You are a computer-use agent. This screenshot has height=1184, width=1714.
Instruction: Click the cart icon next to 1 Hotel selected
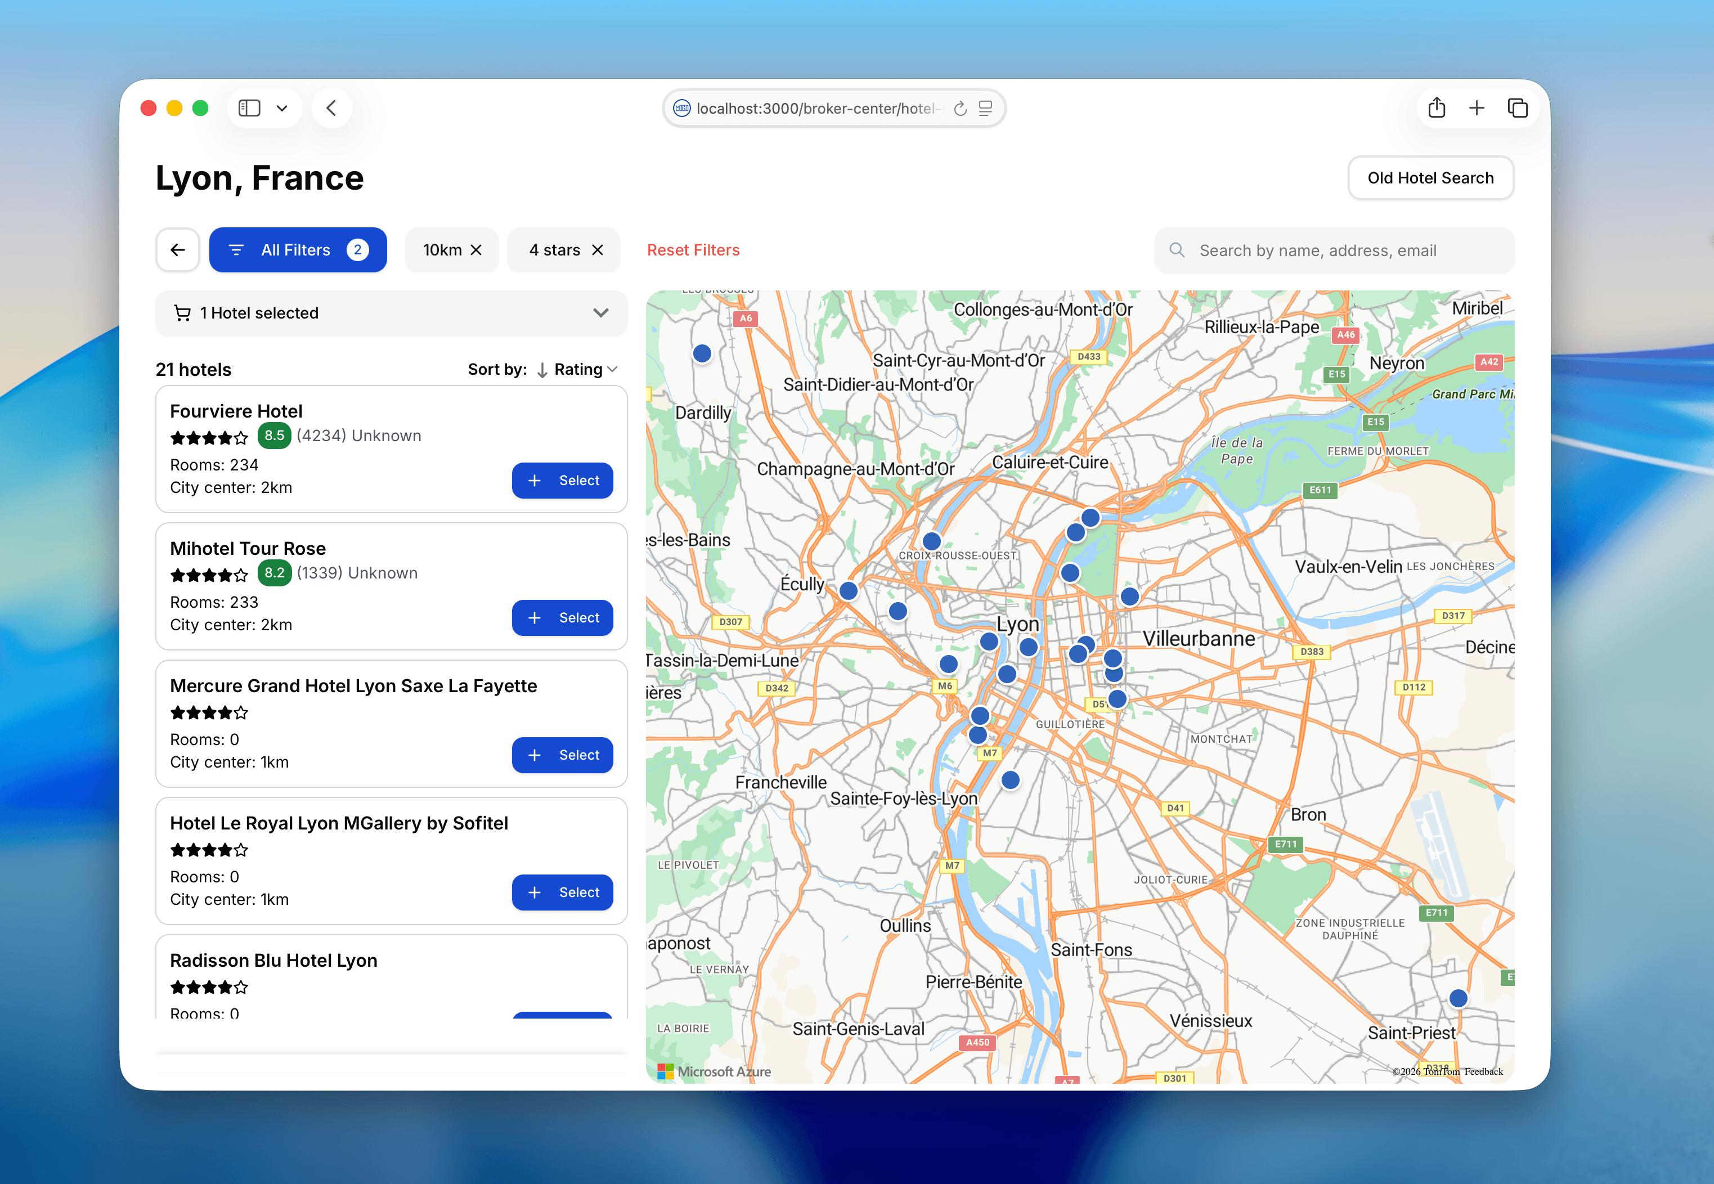182,313
